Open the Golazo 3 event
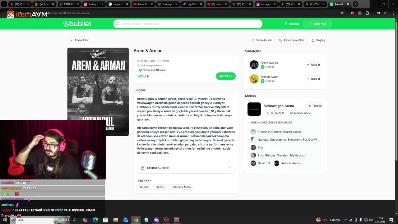 pyautogui.click(x=261, y=163)
